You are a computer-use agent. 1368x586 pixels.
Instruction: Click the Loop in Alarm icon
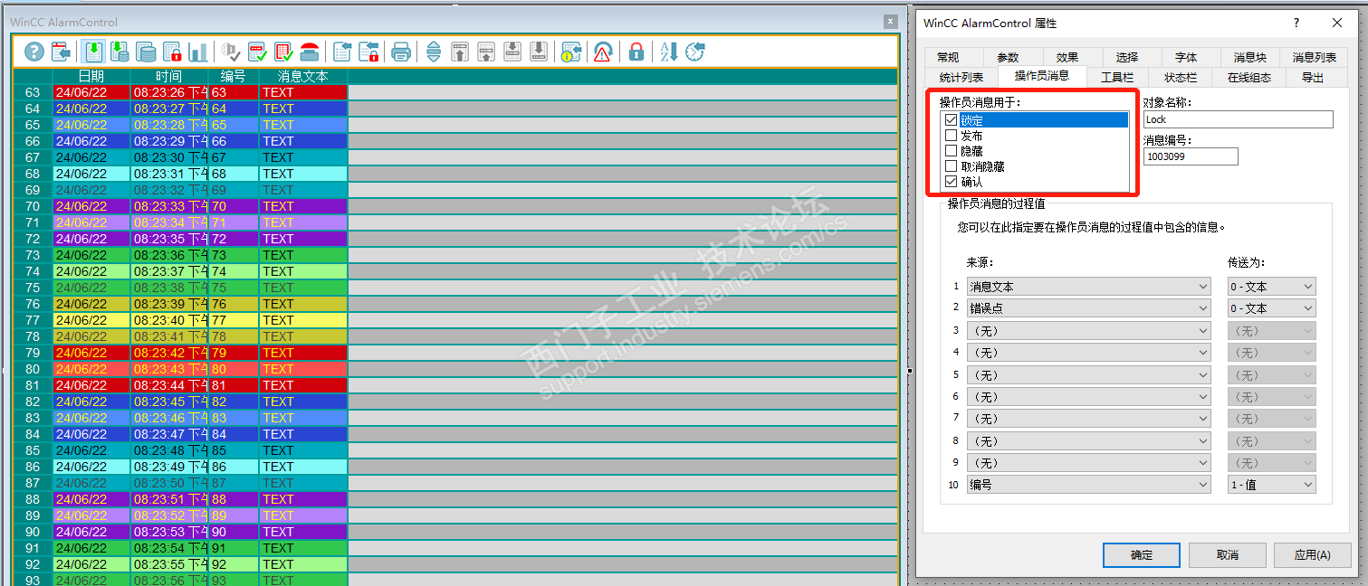[x=603, y=52]
